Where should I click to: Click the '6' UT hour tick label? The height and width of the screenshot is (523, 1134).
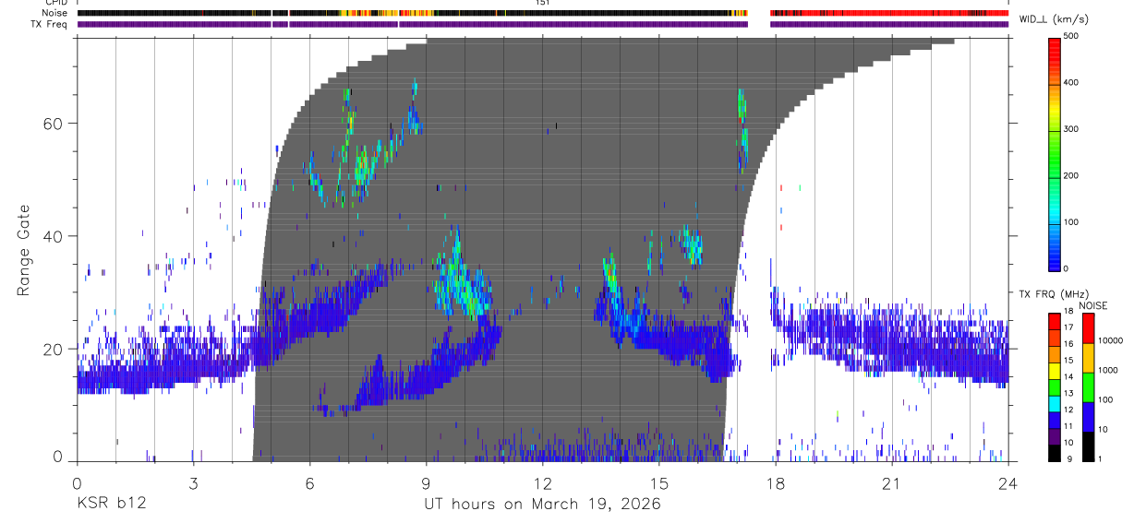coord(309,483)
